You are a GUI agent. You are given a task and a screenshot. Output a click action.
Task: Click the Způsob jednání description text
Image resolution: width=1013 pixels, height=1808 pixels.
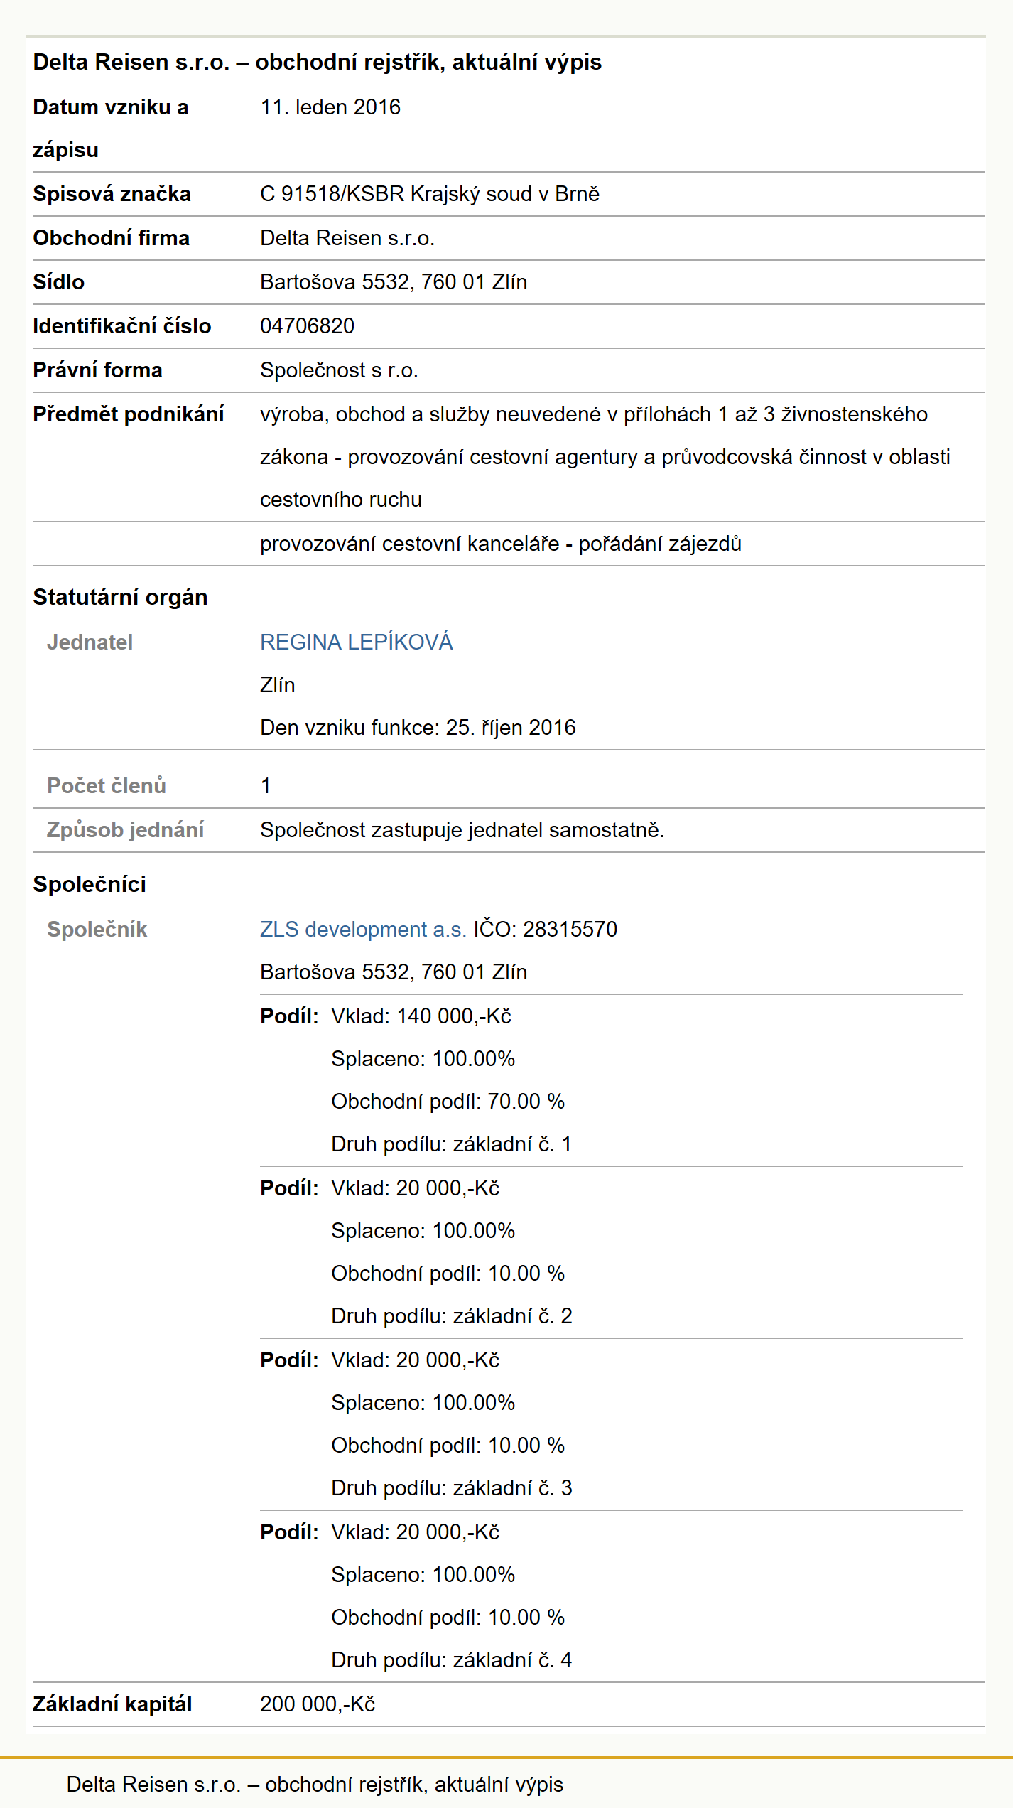[x=462, y=829]
